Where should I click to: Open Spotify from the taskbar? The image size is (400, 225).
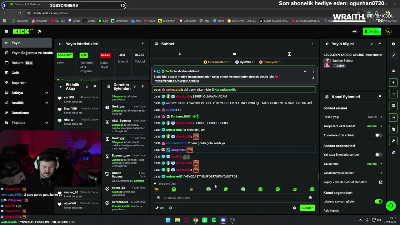[214, 220]
